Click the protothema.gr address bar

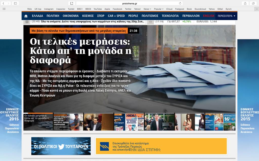point(129,3)
